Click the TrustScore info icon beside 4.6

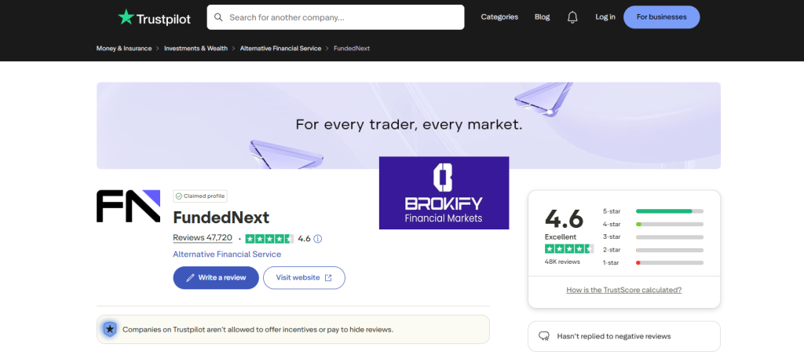pos(318,238)
